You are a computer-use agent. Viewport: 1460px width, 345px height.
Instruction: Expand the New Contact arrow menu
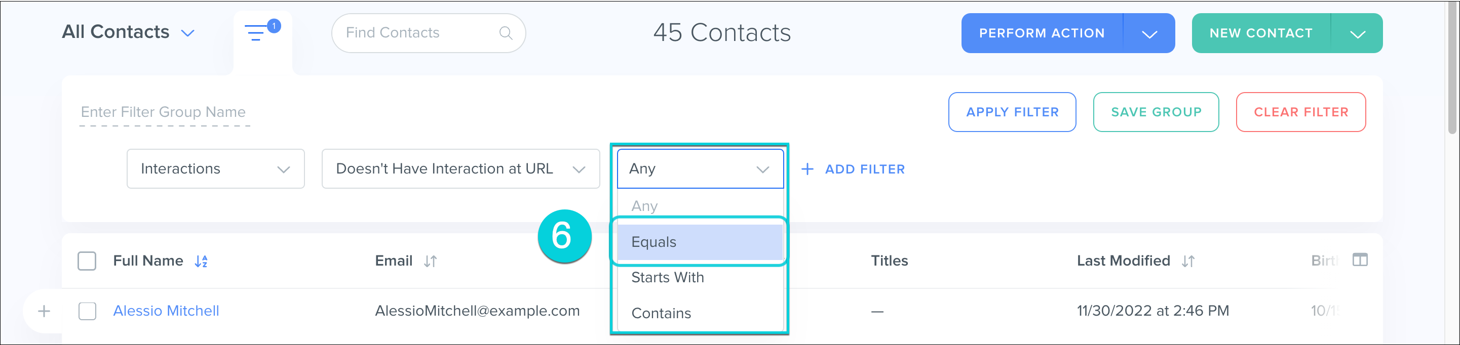point(1357,34)
